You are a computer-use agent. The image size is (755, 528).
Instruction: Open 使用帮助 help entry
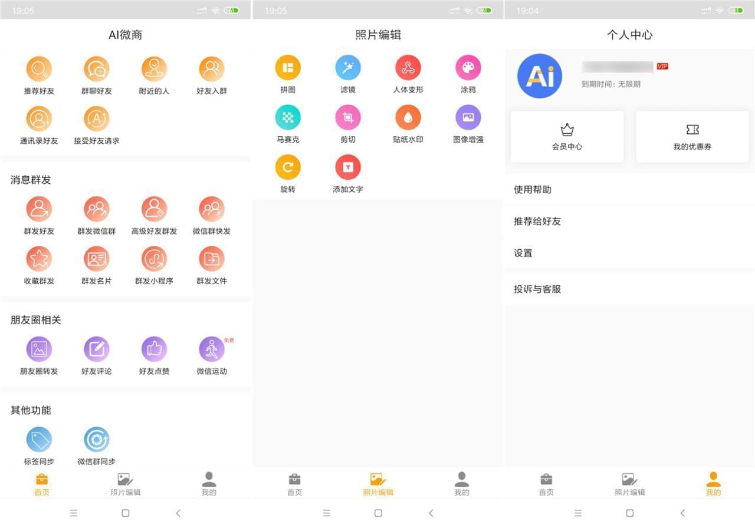(x=629, y=190)
